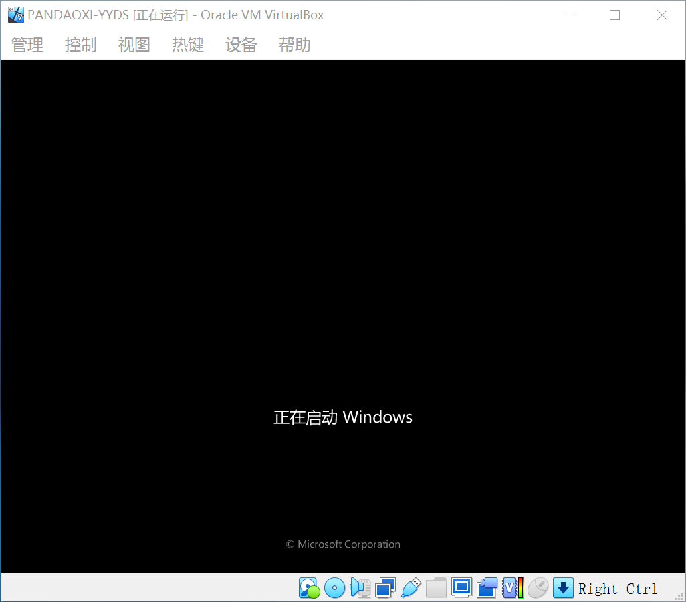Click the network adapters icon
686x602 pixels.
click(385, 588)
